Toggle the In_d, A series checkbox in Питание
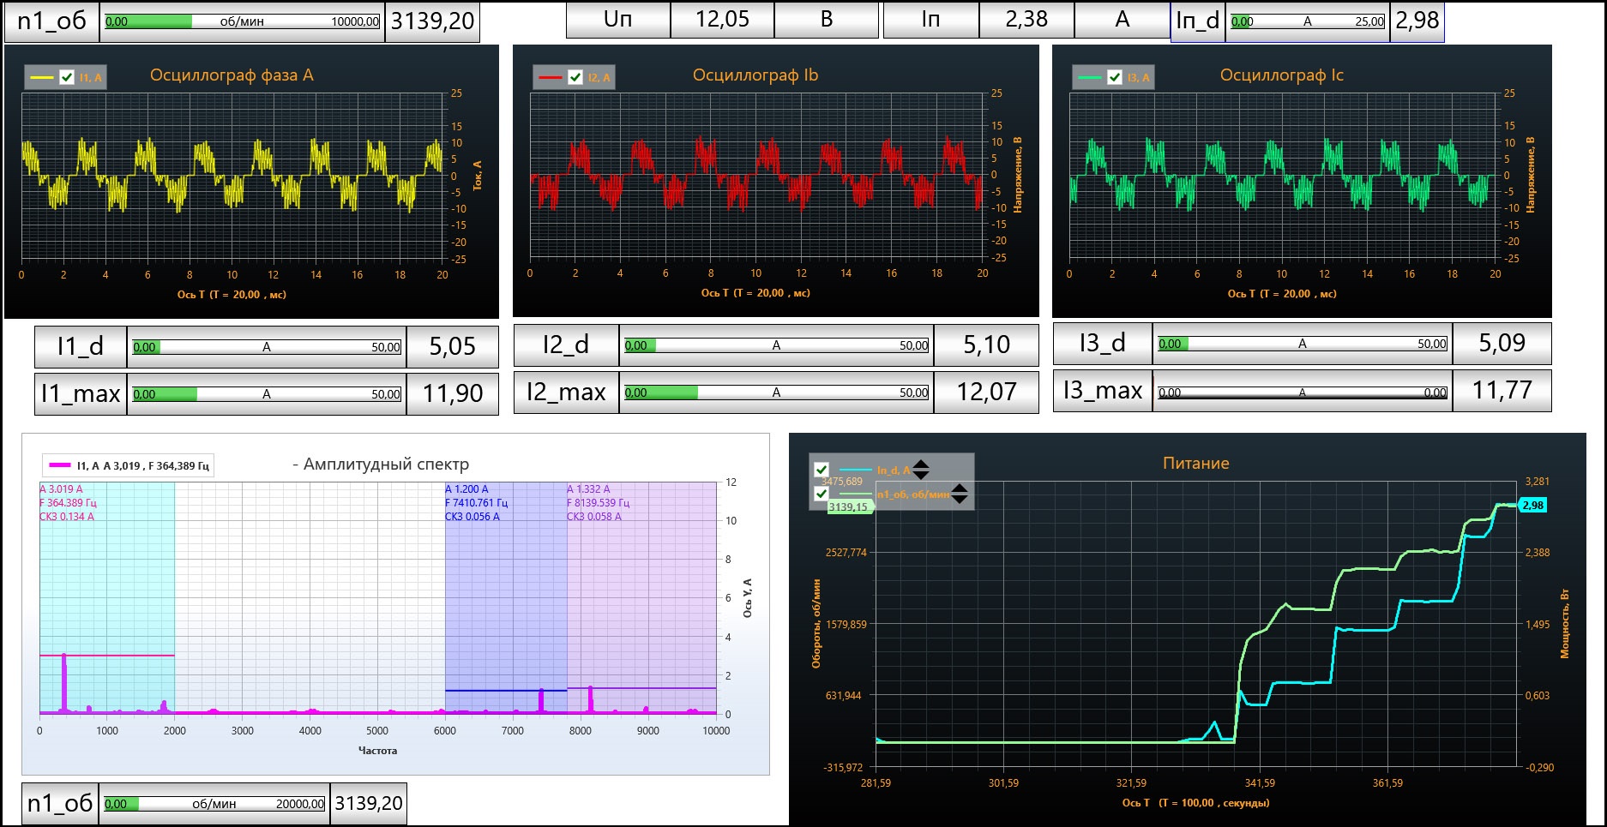Screen dimensions: 1607x827 822,470
